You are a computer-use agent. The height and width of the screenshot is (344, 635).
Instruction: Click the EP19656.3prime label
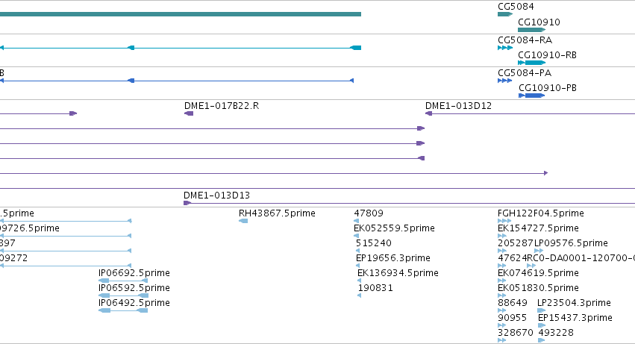[x=392, y=258]
